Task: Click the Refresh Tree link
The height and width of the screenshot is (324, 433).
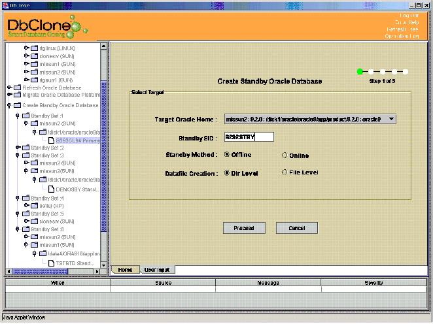Action: [403, 29]
